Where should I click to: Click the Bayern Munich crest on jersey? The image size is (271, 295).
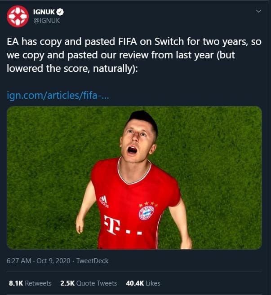tap(147, 211)
